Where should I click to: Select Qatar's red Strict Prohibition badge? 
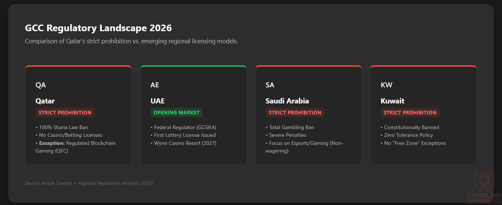pos(65,113)
